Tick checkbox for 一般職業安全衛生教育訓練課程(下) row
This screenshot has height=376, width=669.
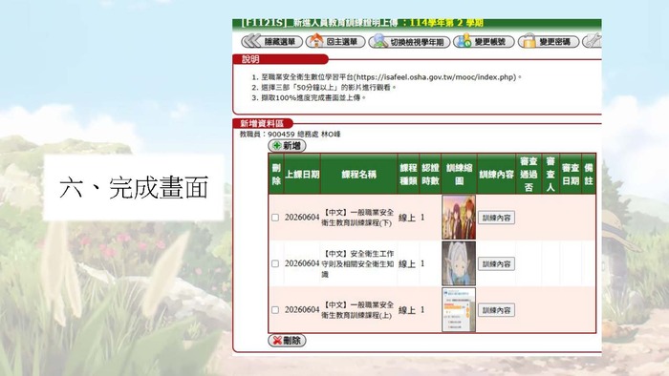point(275,218)
